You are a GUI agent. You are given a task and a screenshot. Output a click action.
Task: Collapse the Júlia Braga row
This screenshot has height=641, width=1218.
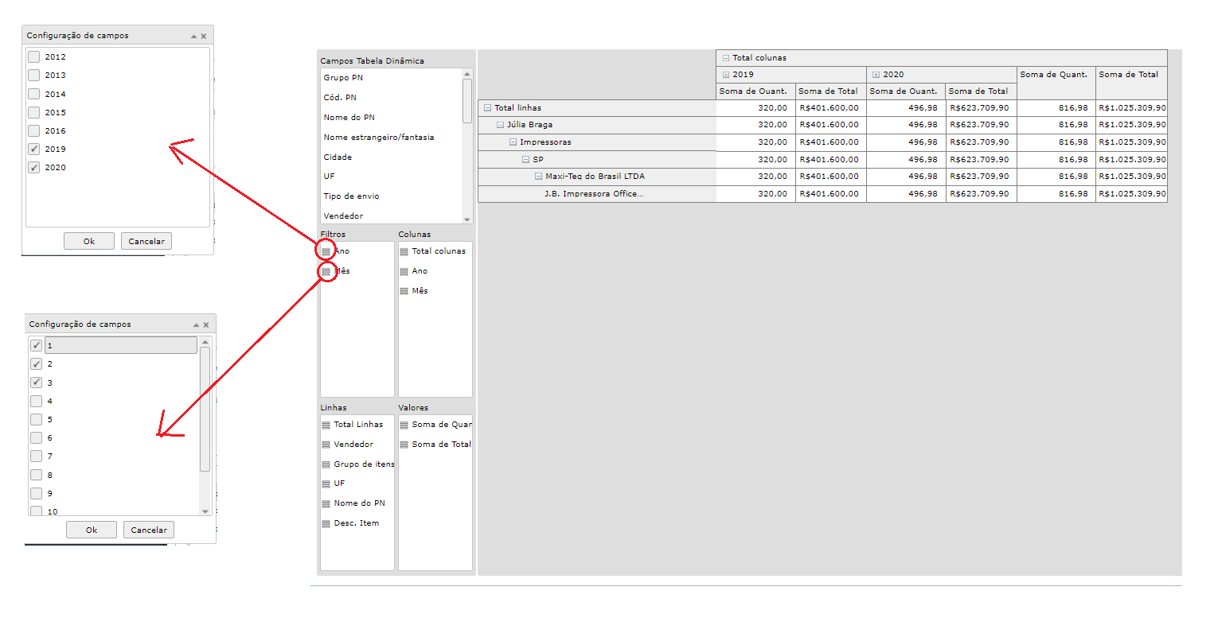tap(500, 125)
